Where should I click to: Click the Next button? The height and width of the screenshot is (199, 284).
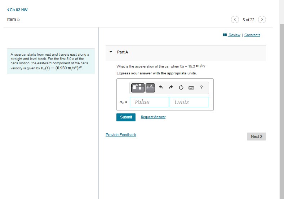click(257, 137)
